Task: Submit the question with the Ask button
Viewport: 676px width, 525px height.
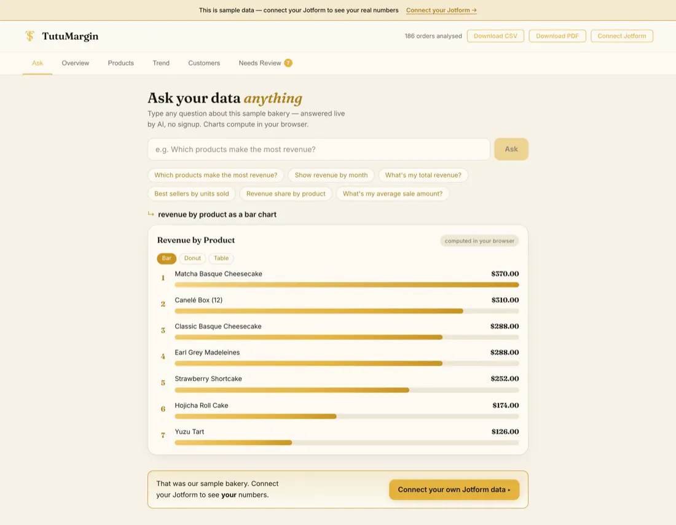Action: (x=511, y=149)
